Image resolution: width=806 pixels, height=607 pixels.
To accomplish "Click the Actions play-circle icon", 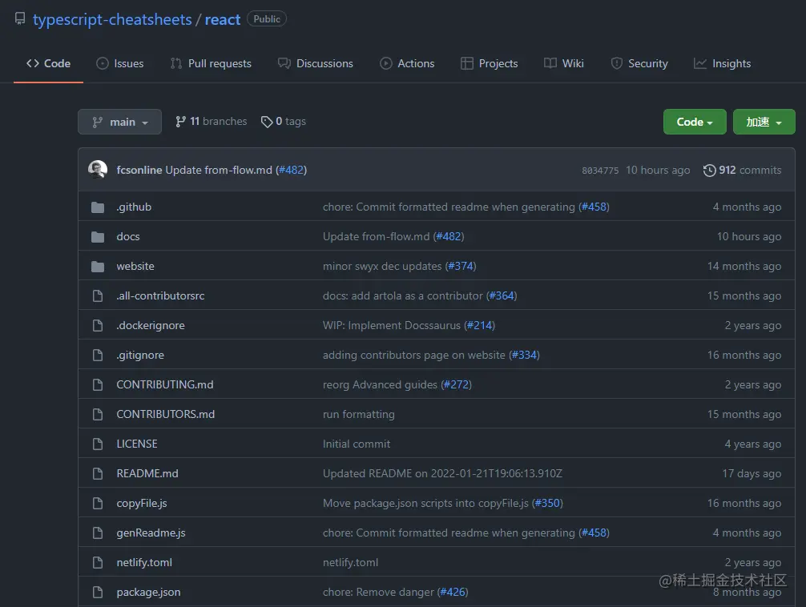I will pos(385,62).
